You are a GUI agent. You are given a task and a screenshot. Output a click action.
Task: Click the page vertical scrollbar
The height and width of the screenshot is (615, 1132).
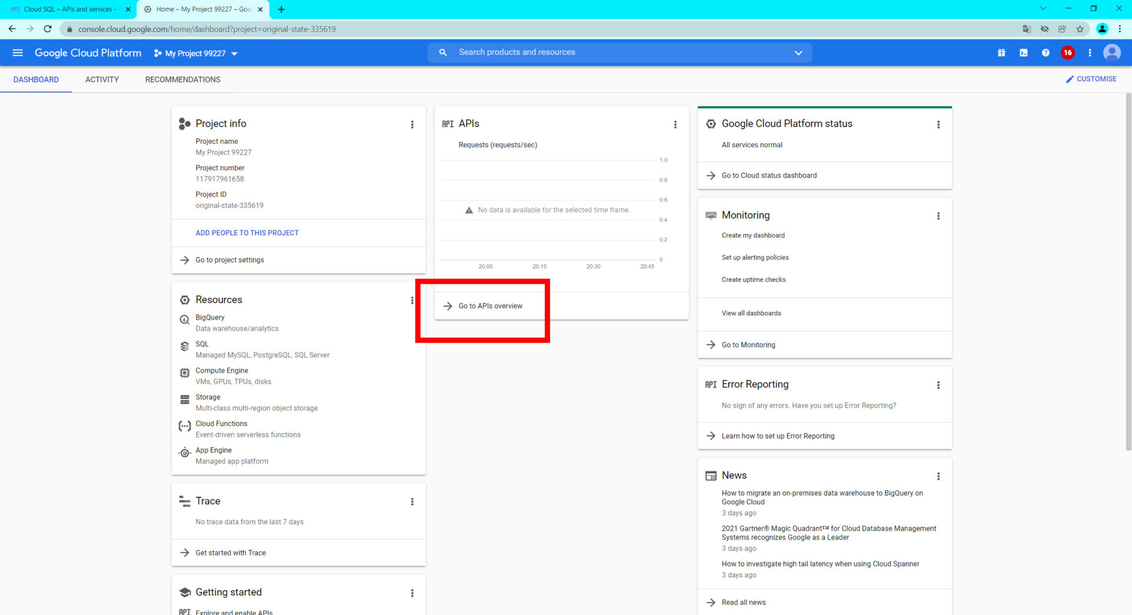coord(1128,271)
